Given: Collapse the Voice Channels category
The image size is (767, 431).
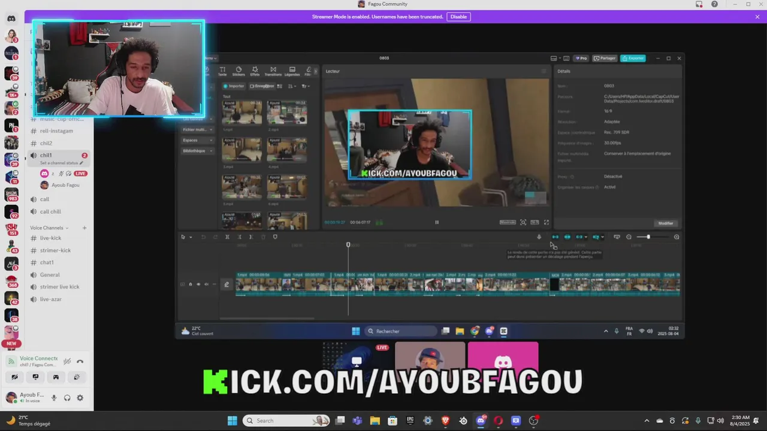Looking at the screenshot, I should (49, 227).
